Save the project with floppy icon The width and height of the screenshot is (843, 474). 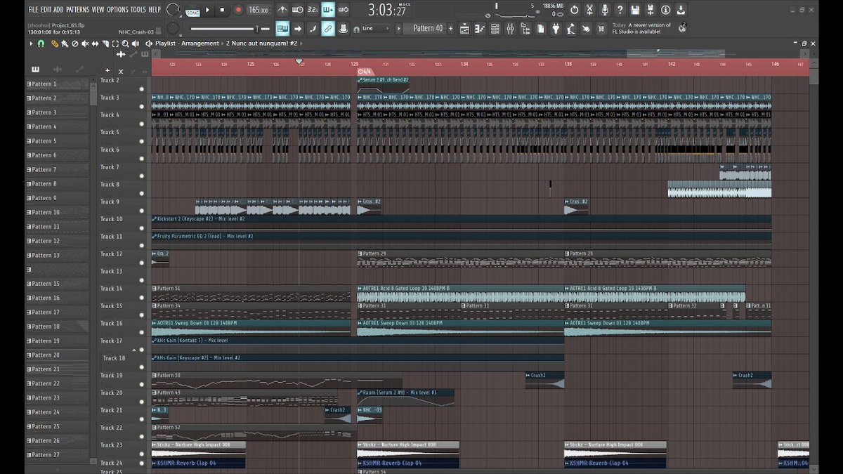click(x=635, y=9)
